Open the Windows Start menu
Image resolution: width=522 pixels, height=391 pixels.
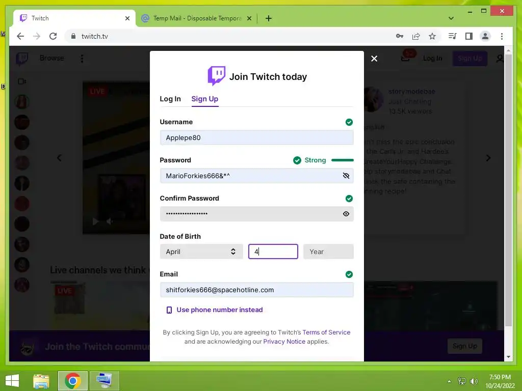tap(12, 381)
